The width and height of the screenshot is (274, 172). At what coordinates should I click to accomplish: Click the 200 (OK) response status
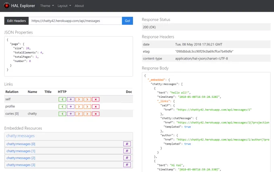tap(149, 27)
